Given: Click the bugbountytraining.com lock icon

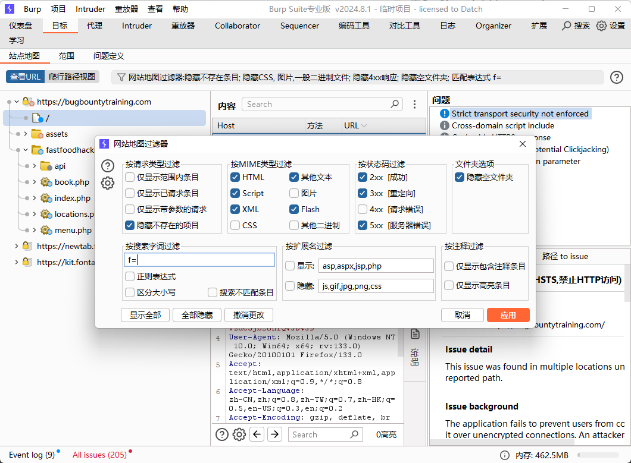Looking at the screenshot, I should 28,102.
